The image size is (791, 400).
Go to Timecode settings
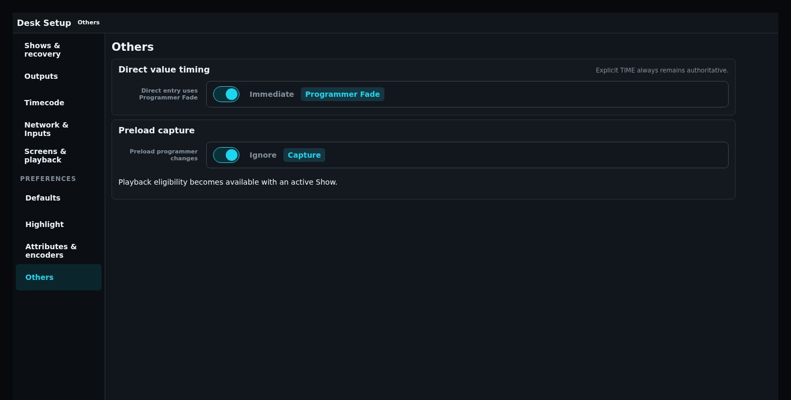click(59, 103)
